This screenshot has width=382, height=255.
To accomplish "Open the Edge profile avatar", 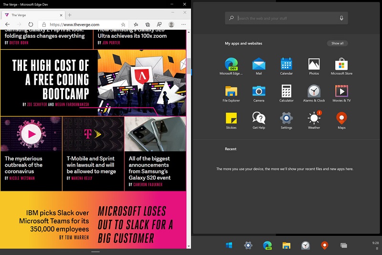I will click(x=171, y=24).
